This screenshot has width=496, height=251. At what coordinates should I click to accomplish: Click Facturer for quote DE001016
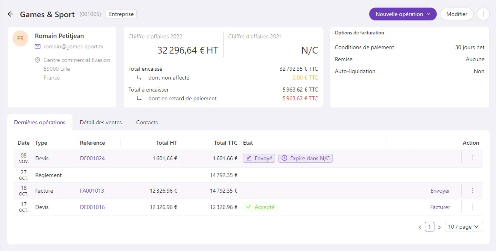(440, 207)
